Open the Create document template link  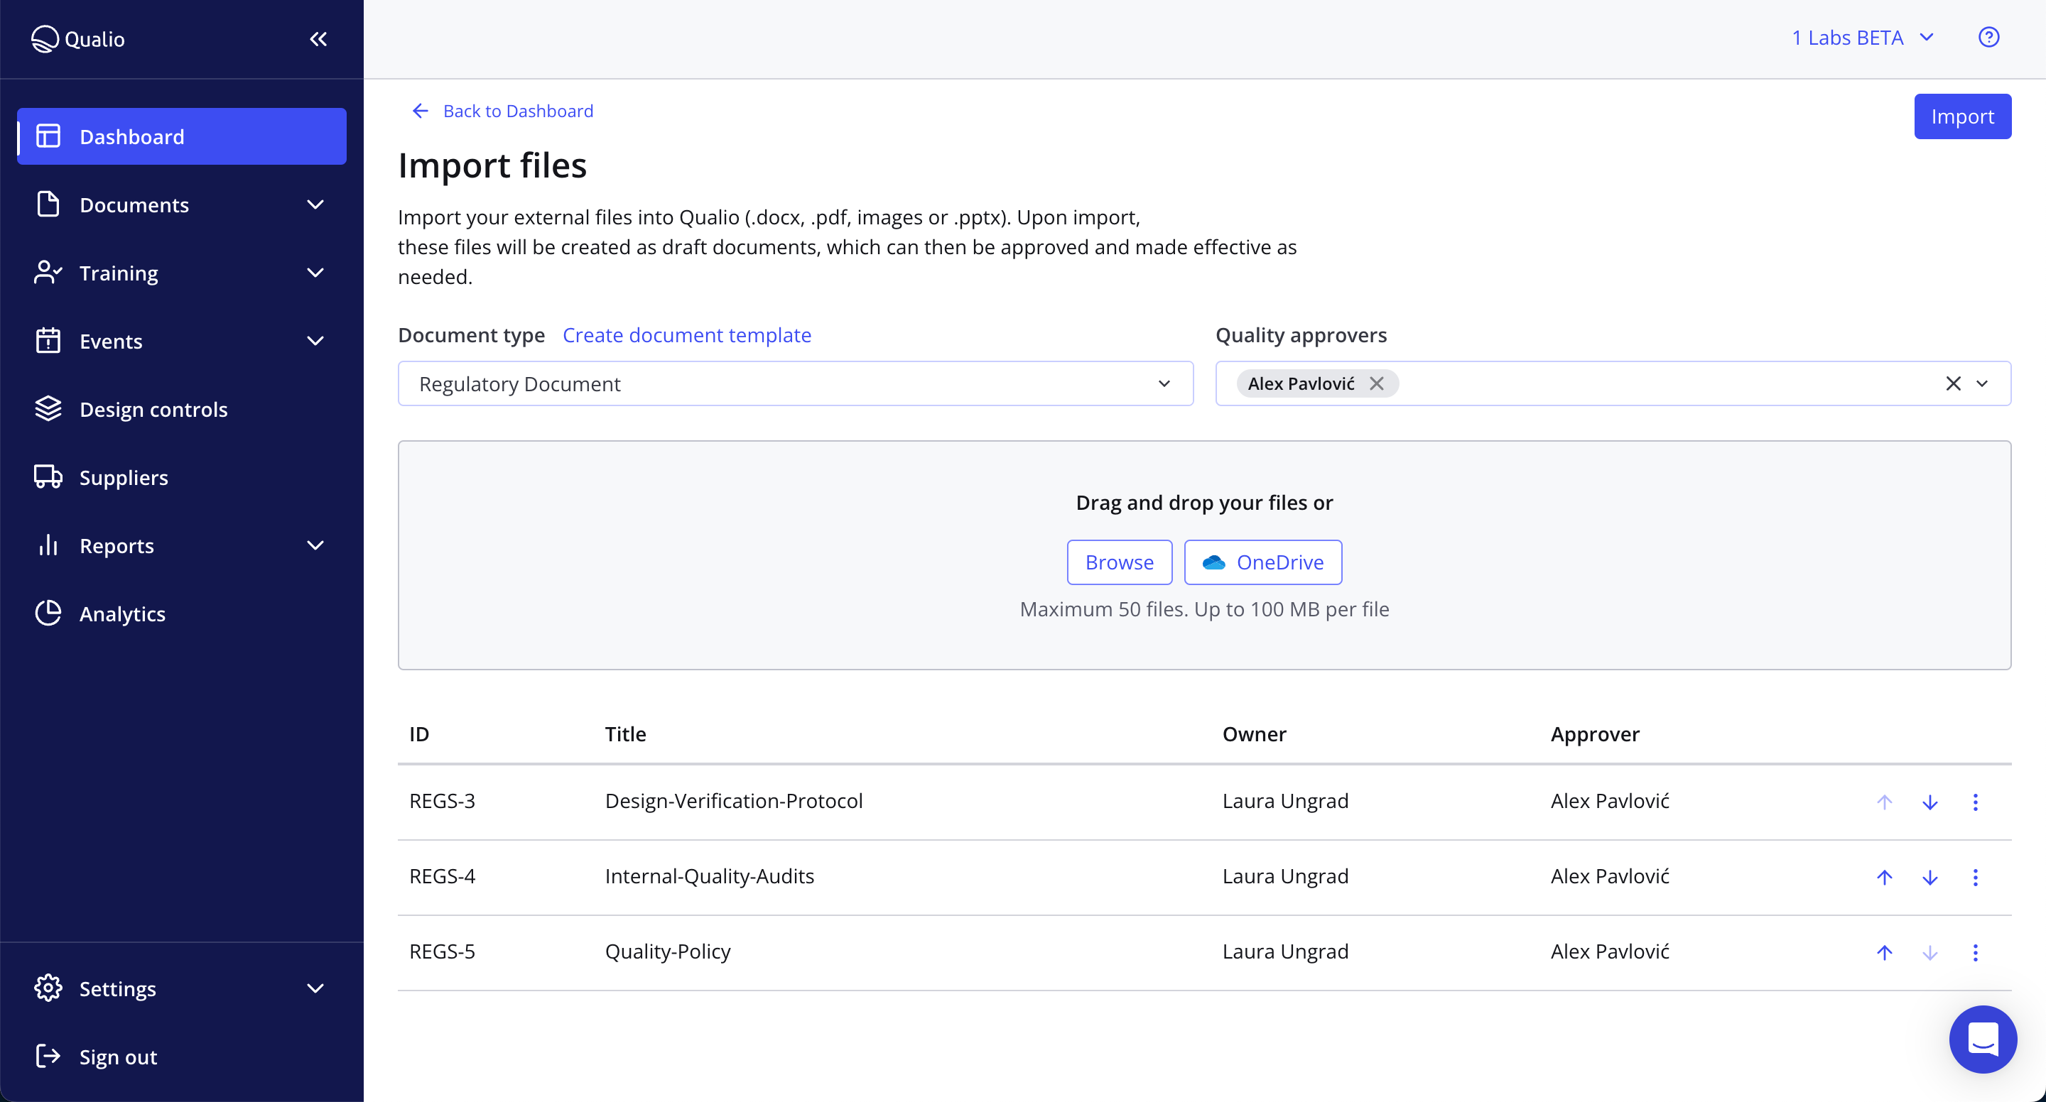(687, 334)
